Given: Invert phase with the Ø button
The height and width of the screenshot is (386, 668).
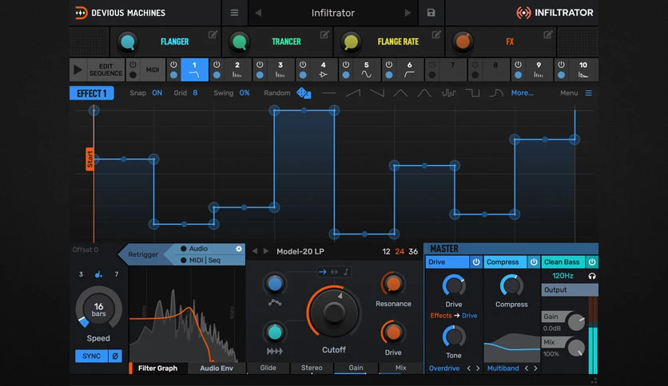Looking at the screenshot, I should click(115, 356).
